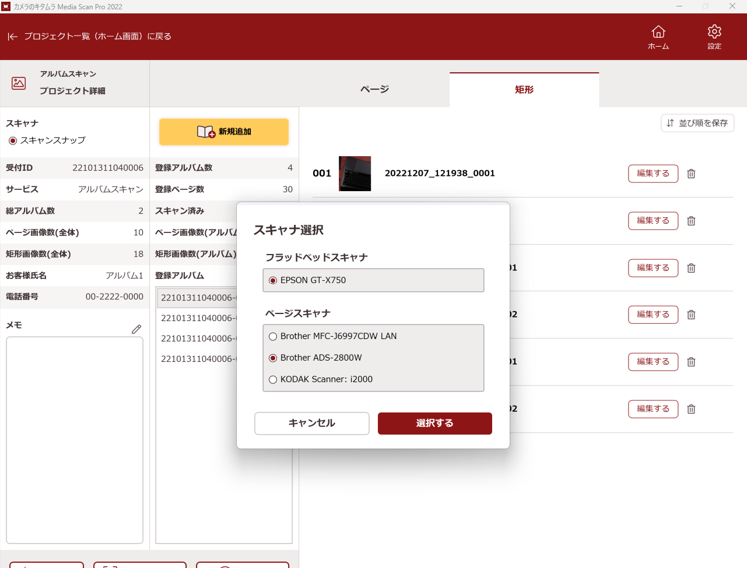The image size is (747, 568).
Task: Confirm scanner choice with the 選択する button
Action: 434,424
